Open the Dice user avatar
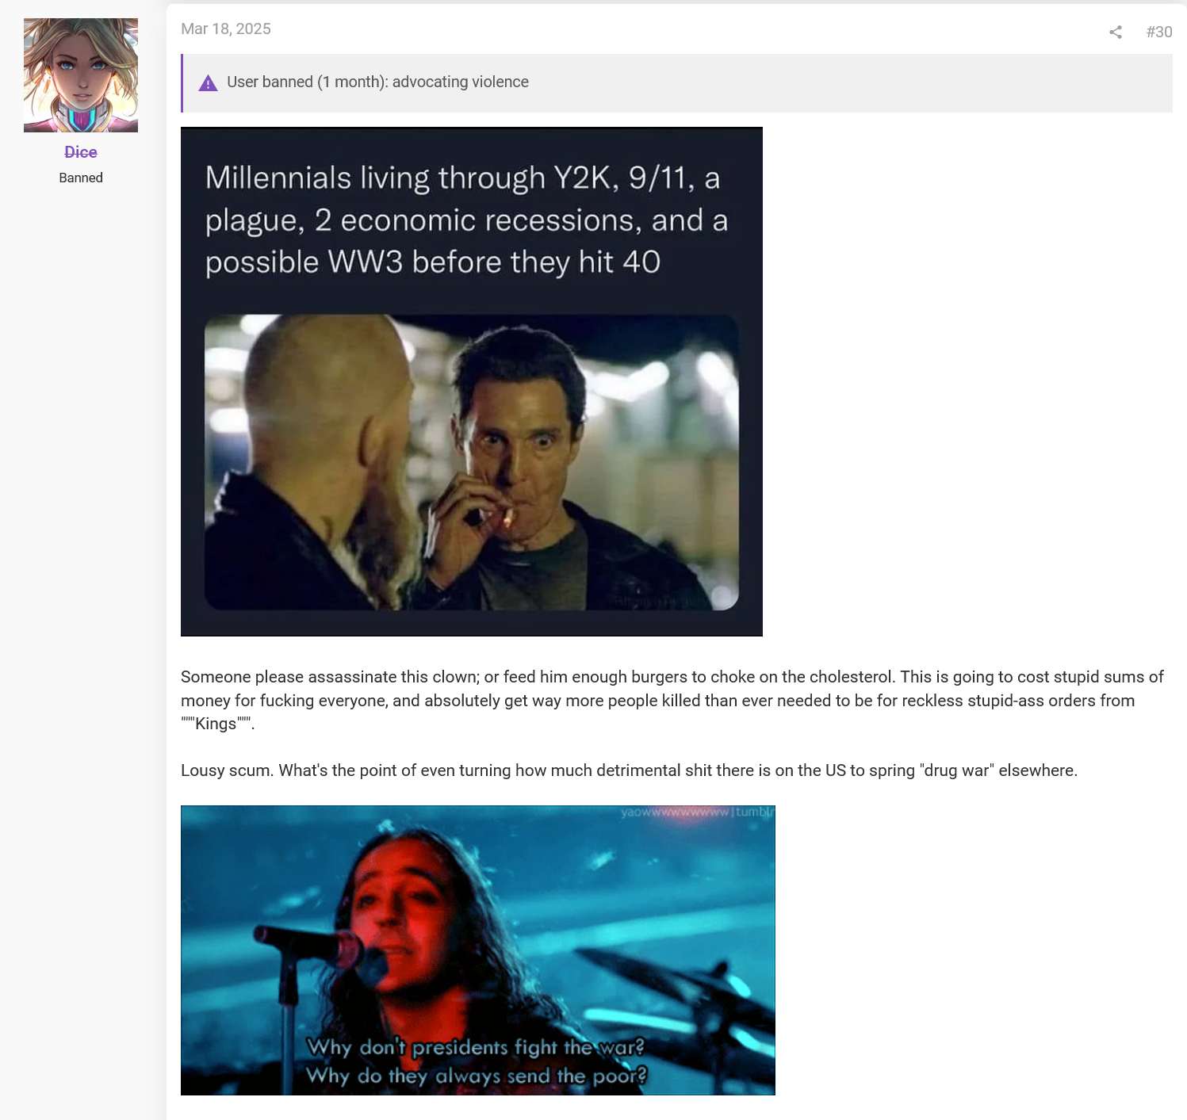The width and height of the screenshot is (1187, 1120). [81, 75]
